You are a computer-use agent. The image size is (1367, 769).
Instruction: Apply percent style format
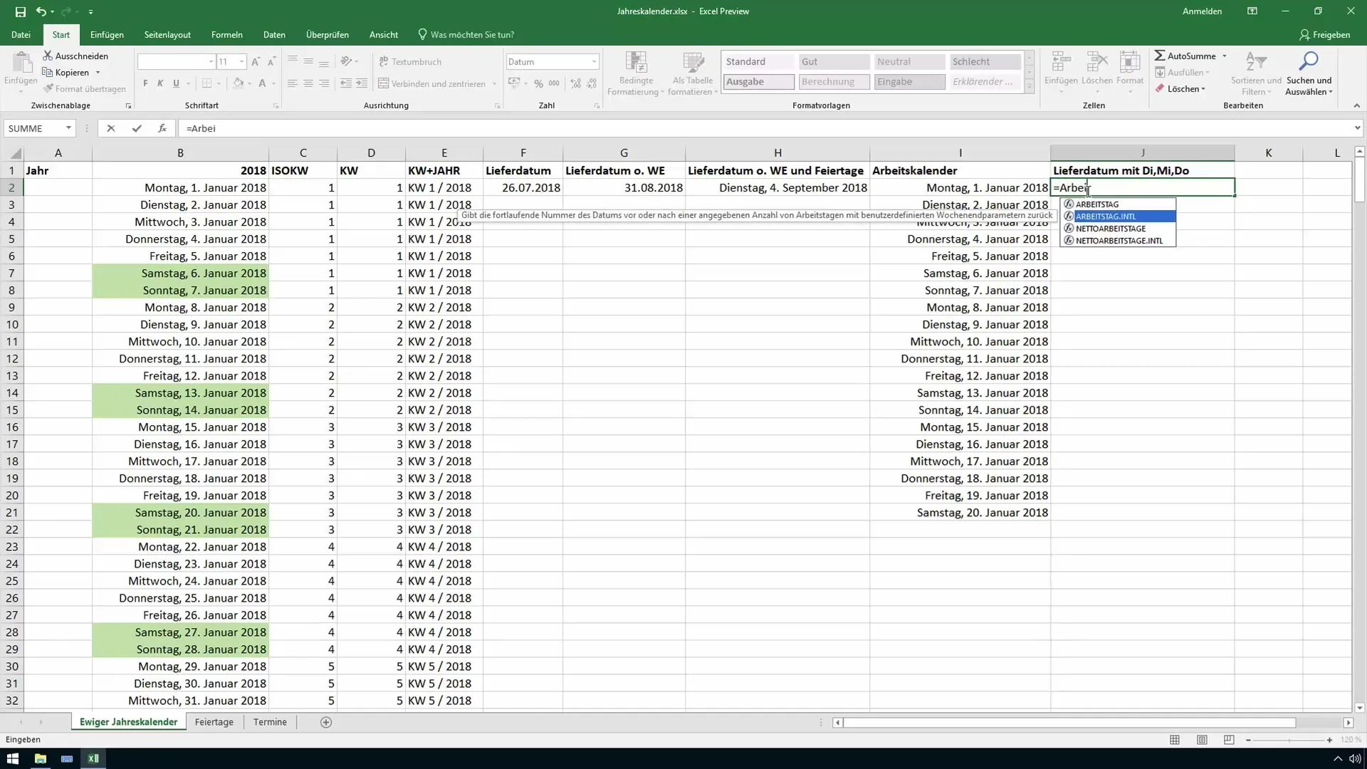point(538,83)
